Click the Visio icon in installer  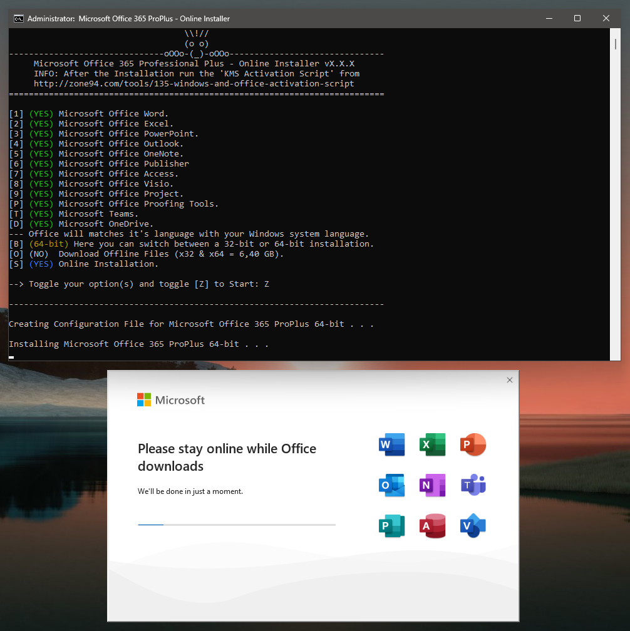[x=473, y=526]
